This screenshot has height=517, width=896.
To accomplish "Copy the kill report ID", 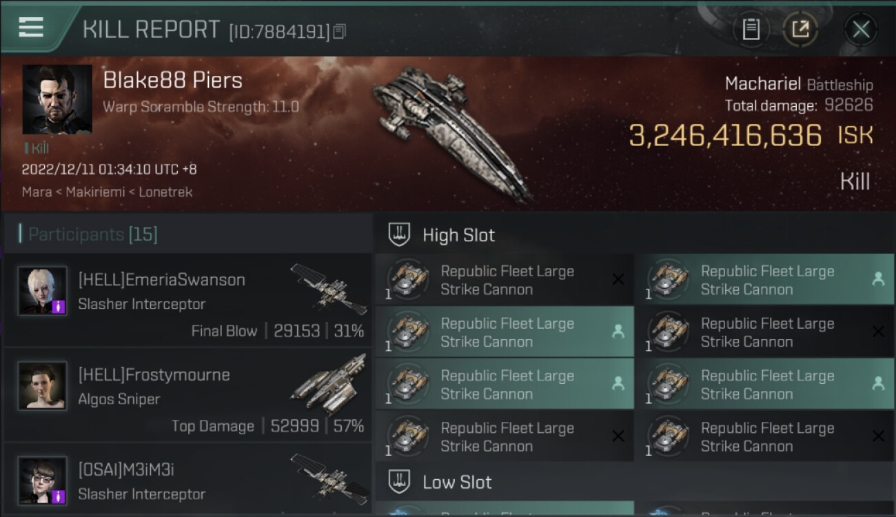I will tap(339, 31).
